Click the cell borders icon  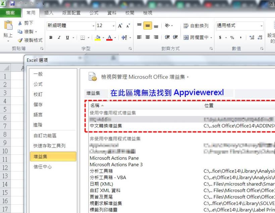pos(82,37)
